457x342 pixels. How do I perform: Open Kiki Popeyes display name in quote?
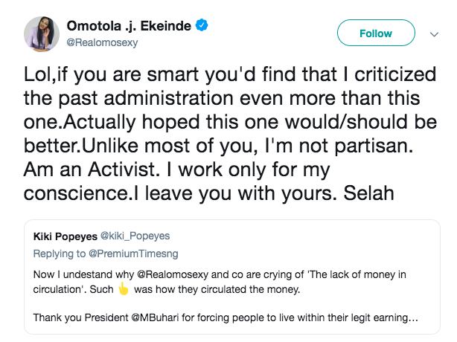[65, 236]
